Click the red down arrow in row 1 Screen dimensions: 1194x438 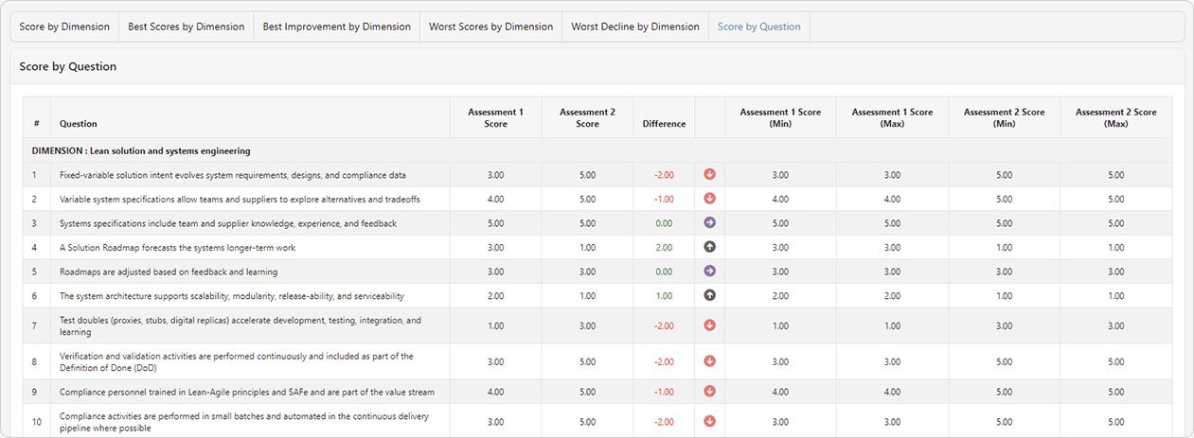pos(709,174)
